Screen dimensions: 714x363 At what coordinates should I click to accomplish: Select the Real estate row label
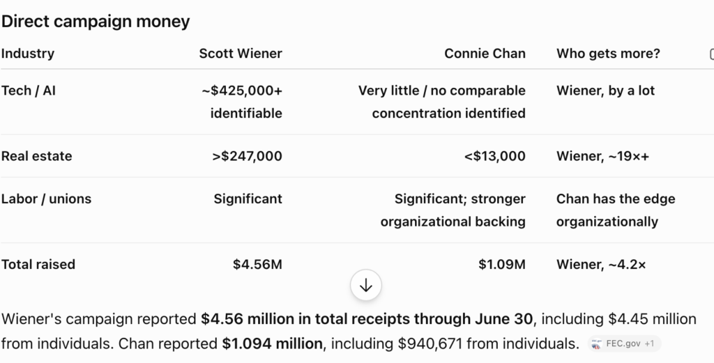(36, 156)
